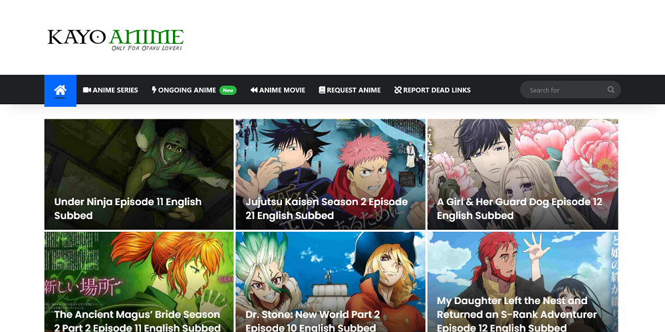Open Dr. Stone: New World Part 2 Episode 10
This screenshot has height=332, width=665.
tap(313, 321)
